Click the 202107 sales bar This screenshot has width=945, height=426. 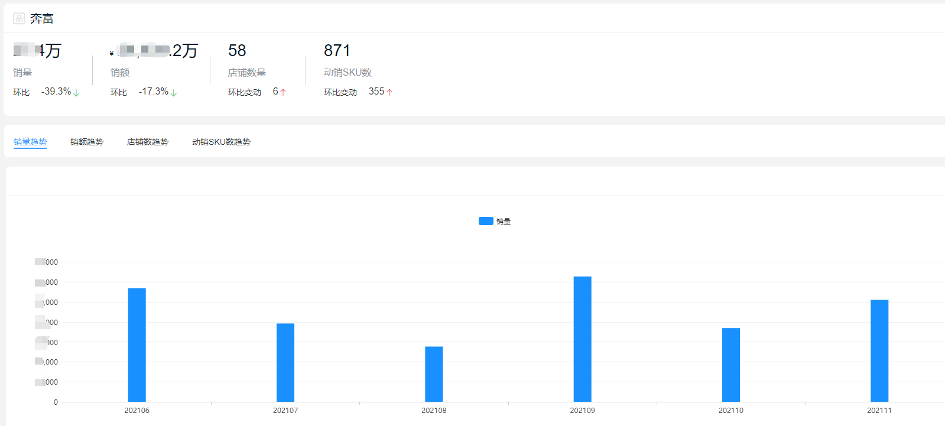pyautogui.click(x=285, y=363)
